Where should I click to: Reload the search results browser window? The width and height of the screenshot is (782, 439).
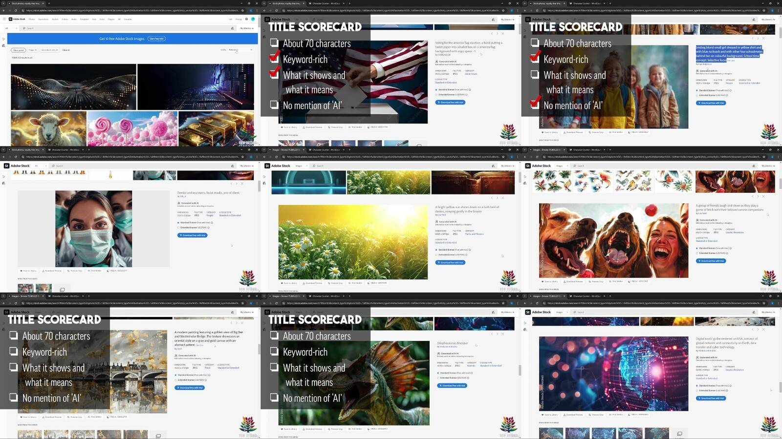(x=16, y=10)
